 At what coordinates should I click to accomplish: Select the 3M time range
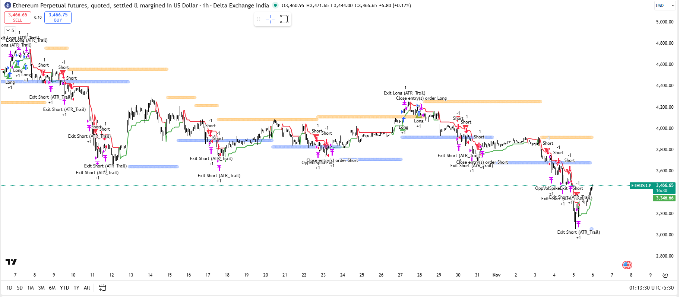click(41, 288)
